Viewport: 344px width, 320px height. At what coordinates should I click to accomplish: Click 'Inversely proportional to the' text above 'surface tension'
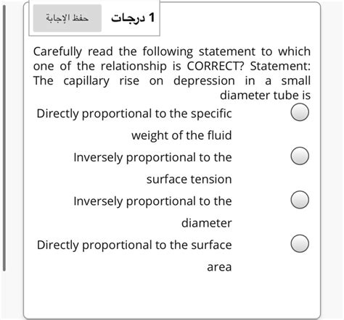[152, 158]
